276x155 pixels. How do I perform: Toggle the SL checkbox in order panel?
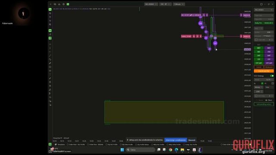[x=262, y=83]
